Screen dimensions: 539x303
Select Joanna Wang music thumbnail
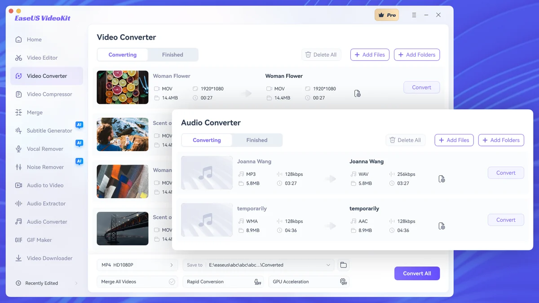click(x=207, y=173)
